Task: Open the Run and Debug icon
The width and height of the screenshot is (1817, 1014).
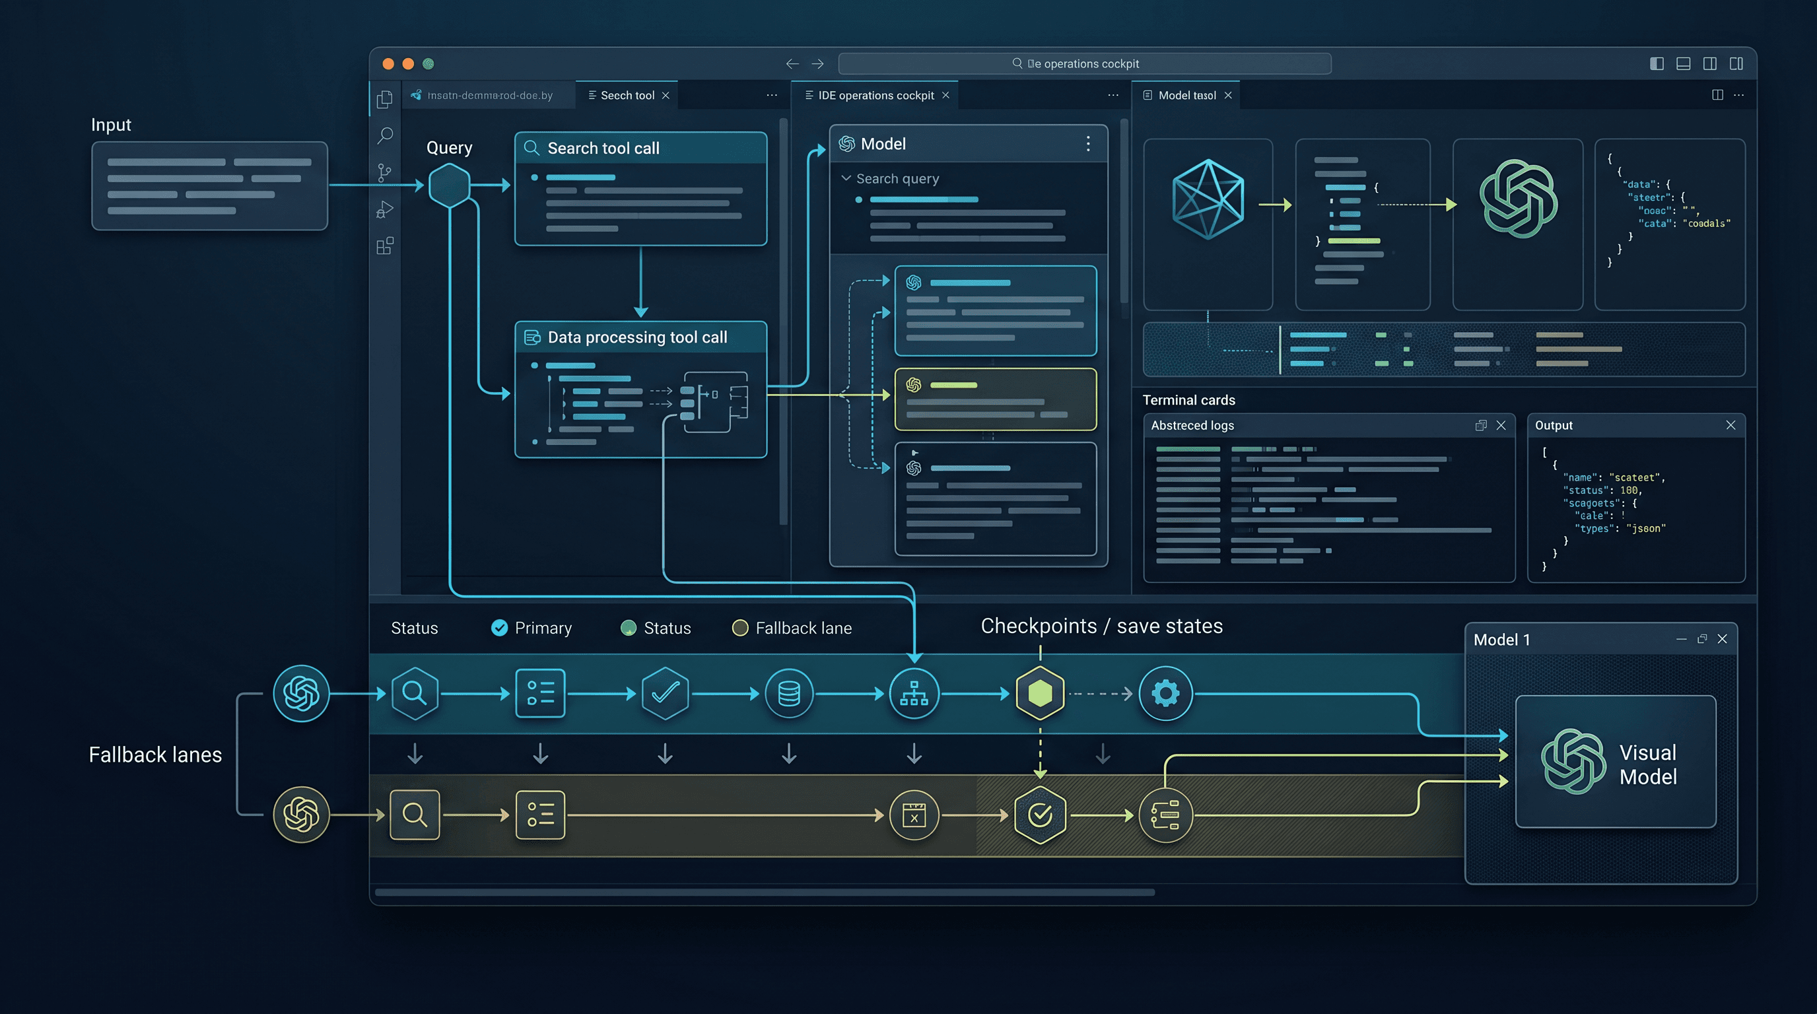Action: point(384,209)
